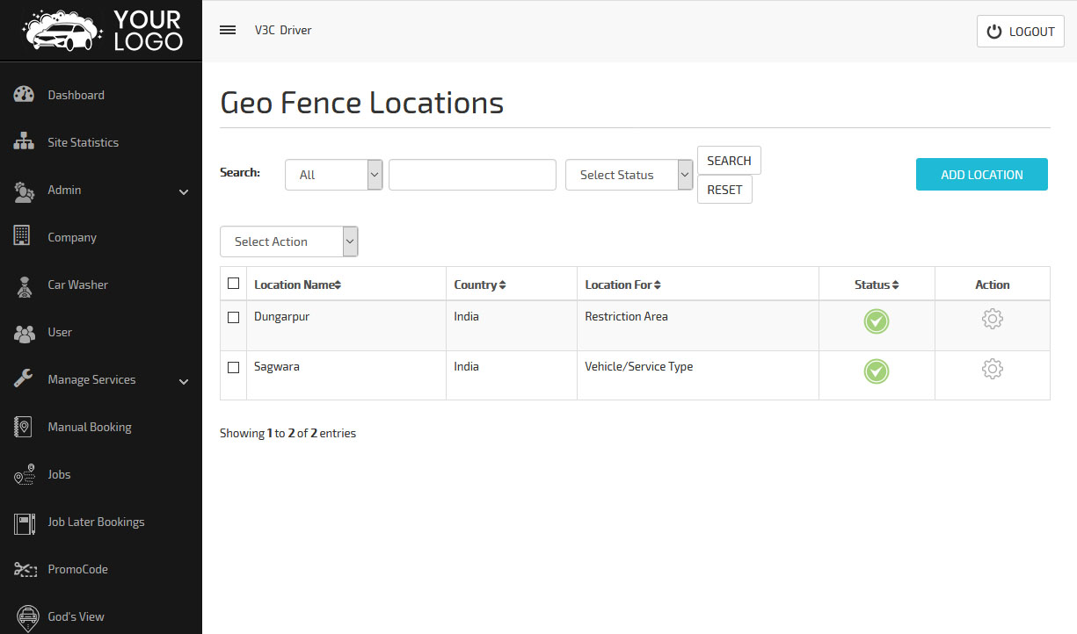
Task: Click the Site Statistics hierarchy icon
Action: 24,142
